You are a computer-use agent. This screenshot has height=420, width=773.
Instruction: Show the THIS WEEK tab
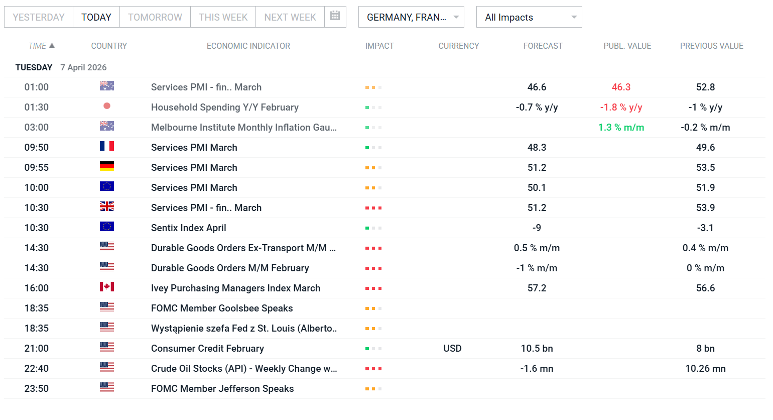click(x=223, y=17)
